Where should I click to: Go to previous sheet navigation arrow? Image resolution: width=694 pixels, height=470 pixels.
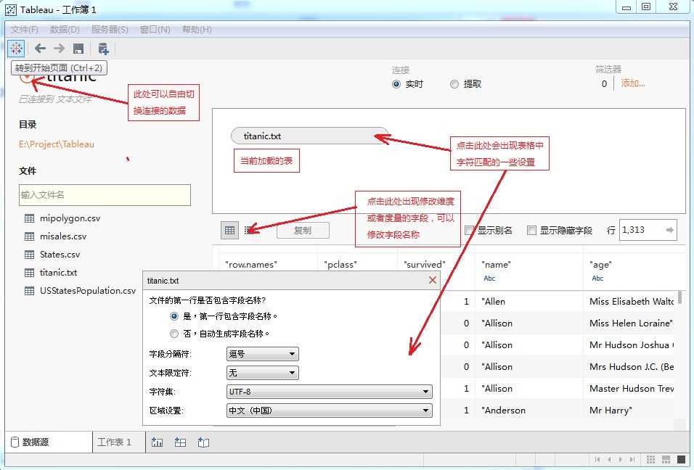[x=609, y=459]
